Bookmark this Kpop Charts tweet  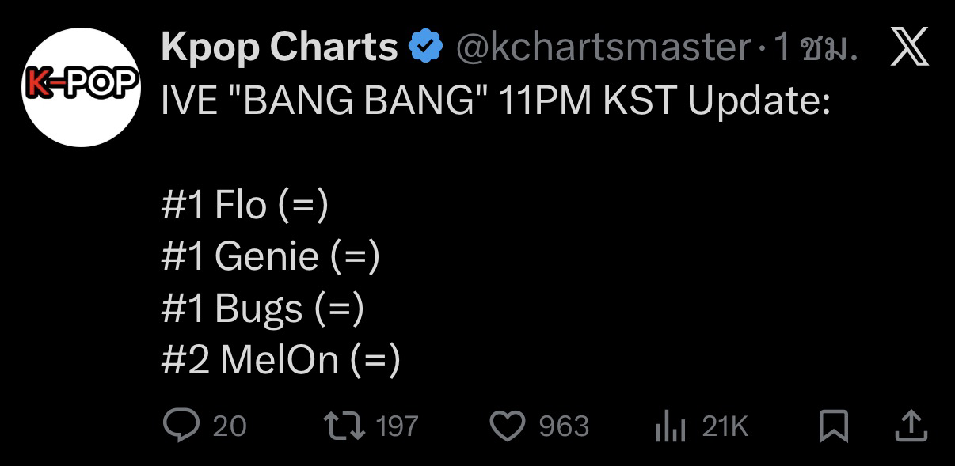(x=832, y=427)
